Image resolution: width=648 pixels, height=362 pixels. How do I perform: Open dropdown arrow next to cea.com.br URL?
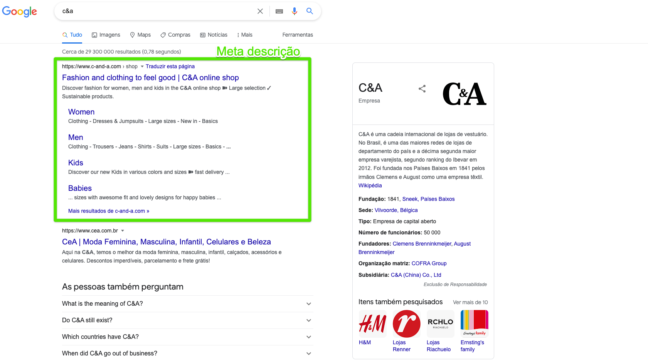coord(123,231)
